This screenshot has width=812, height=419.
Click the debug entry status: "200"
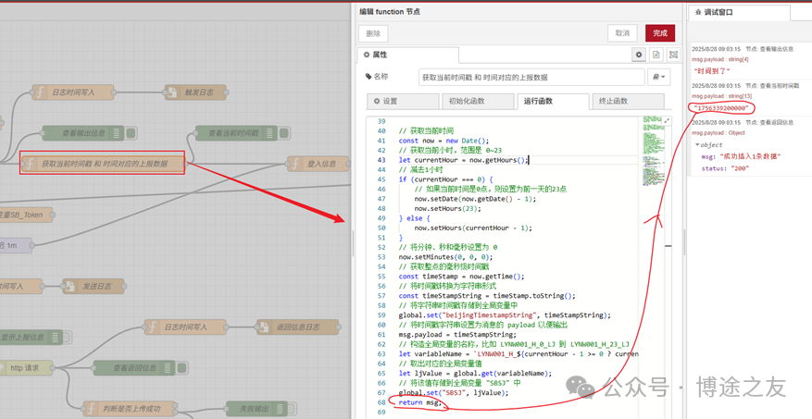point(726,168)
